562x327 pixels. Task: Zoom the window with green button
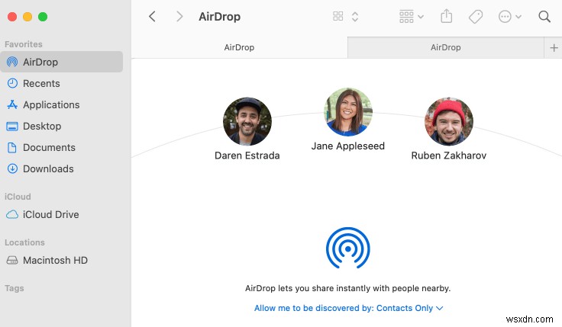pos(43,17)
